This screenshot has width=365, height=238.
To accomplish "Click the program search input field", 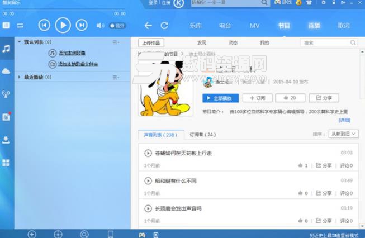I will coord(325,43).
